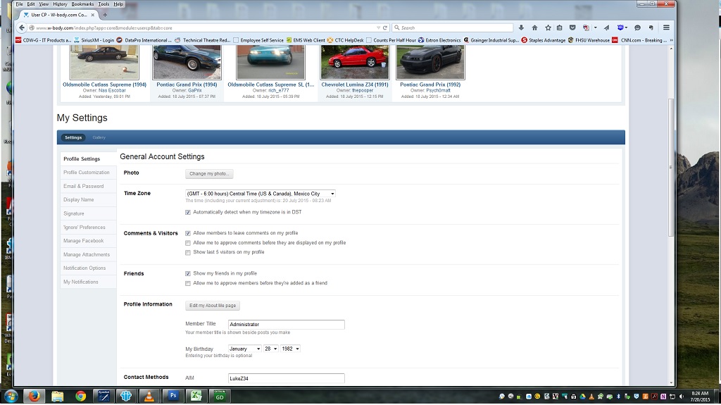Open the Chevrolet Lumina Z34 (1991) link

point(355,85)
